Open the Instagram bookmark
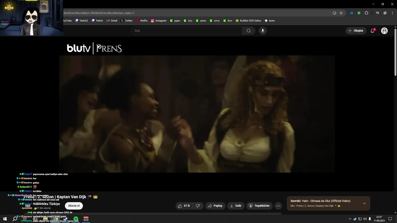397x223 pixels. click(x=159, y=21)
